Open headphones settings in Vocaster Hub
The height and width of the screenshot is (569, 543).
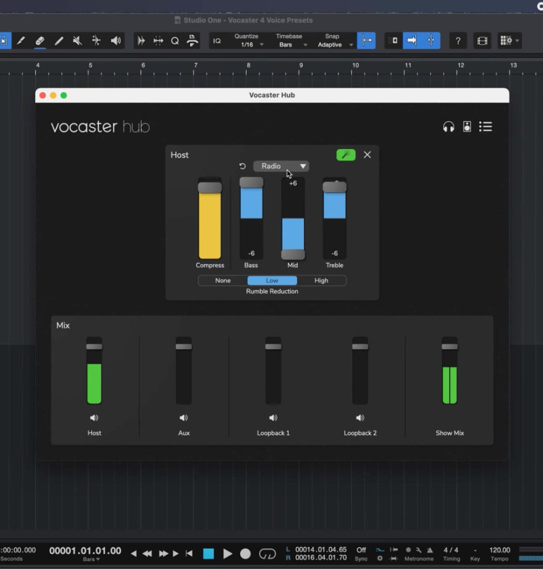[449, 127]
